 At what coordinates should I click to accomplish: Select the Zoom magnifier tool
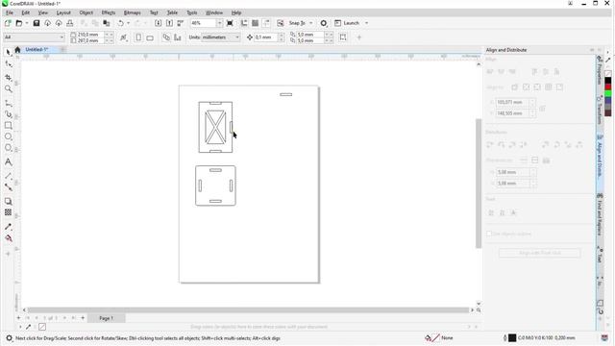(x=9, y=89)
